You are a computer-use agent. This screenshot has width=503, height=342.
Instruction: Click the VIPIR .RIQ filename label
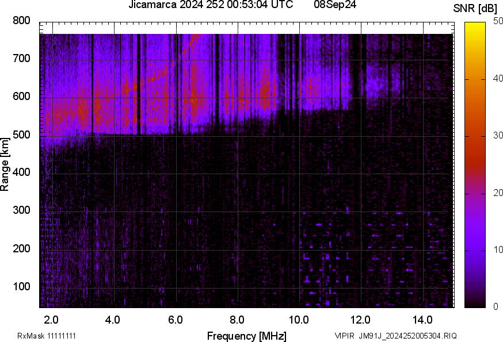(x=395, y=336)
